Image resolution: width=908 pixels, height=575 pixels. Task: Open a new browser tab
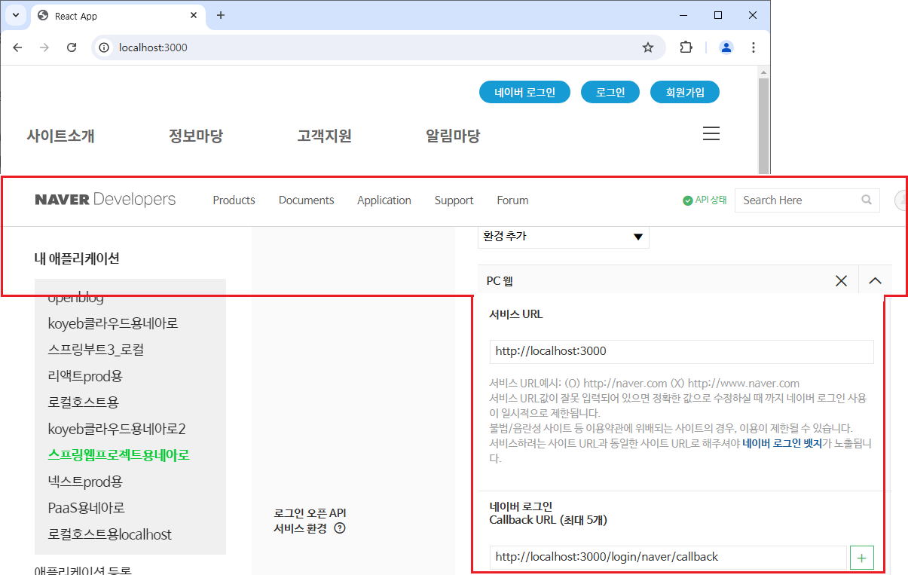[221, 15]
